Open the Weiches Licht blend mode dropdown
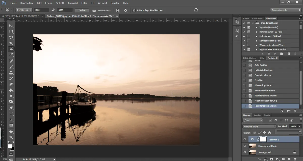Viewport: 303px width, 161px height. pos(259,126)
